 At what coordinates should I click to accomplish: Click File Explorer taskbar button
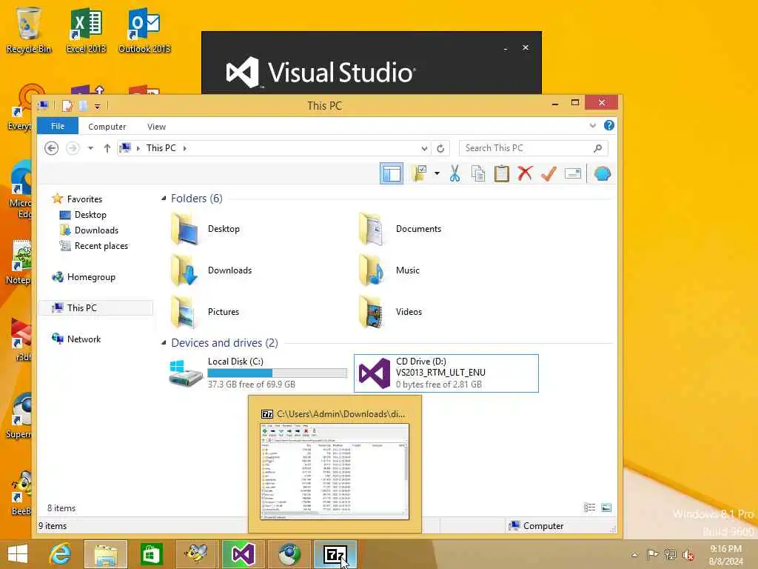click(106, 554)
